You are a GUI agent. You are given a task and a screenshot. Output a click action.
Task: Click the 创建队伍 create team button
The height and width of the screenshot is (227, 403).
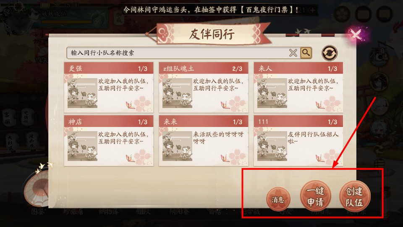tap(355, 196)
